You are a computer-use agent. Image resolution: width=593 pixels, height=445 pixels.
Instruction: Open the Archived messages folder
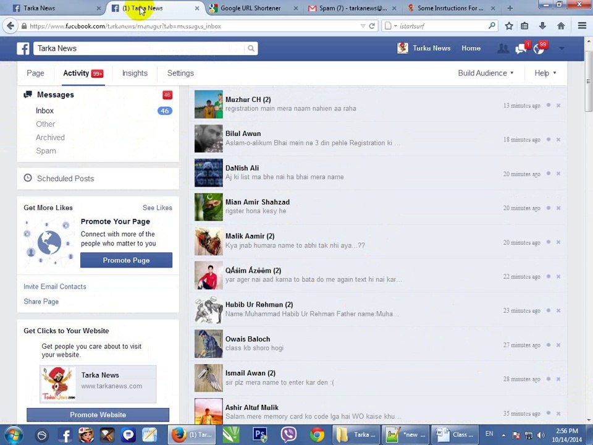(50, 137)
